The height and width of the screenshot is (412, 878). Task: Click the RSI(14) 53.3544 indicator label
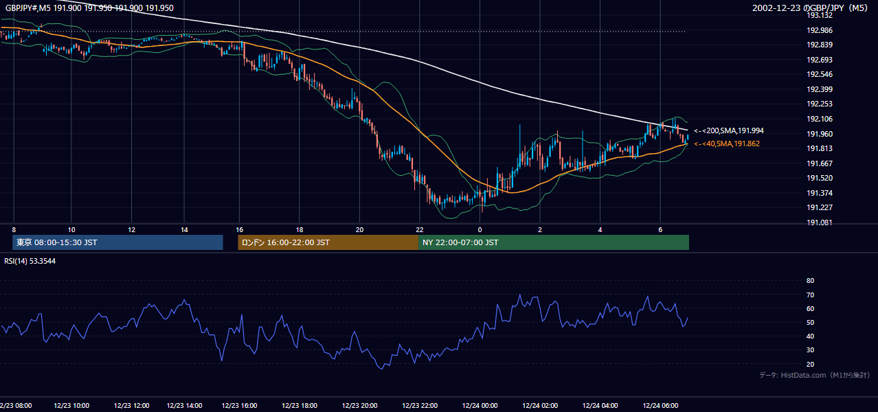click(30, 261)
